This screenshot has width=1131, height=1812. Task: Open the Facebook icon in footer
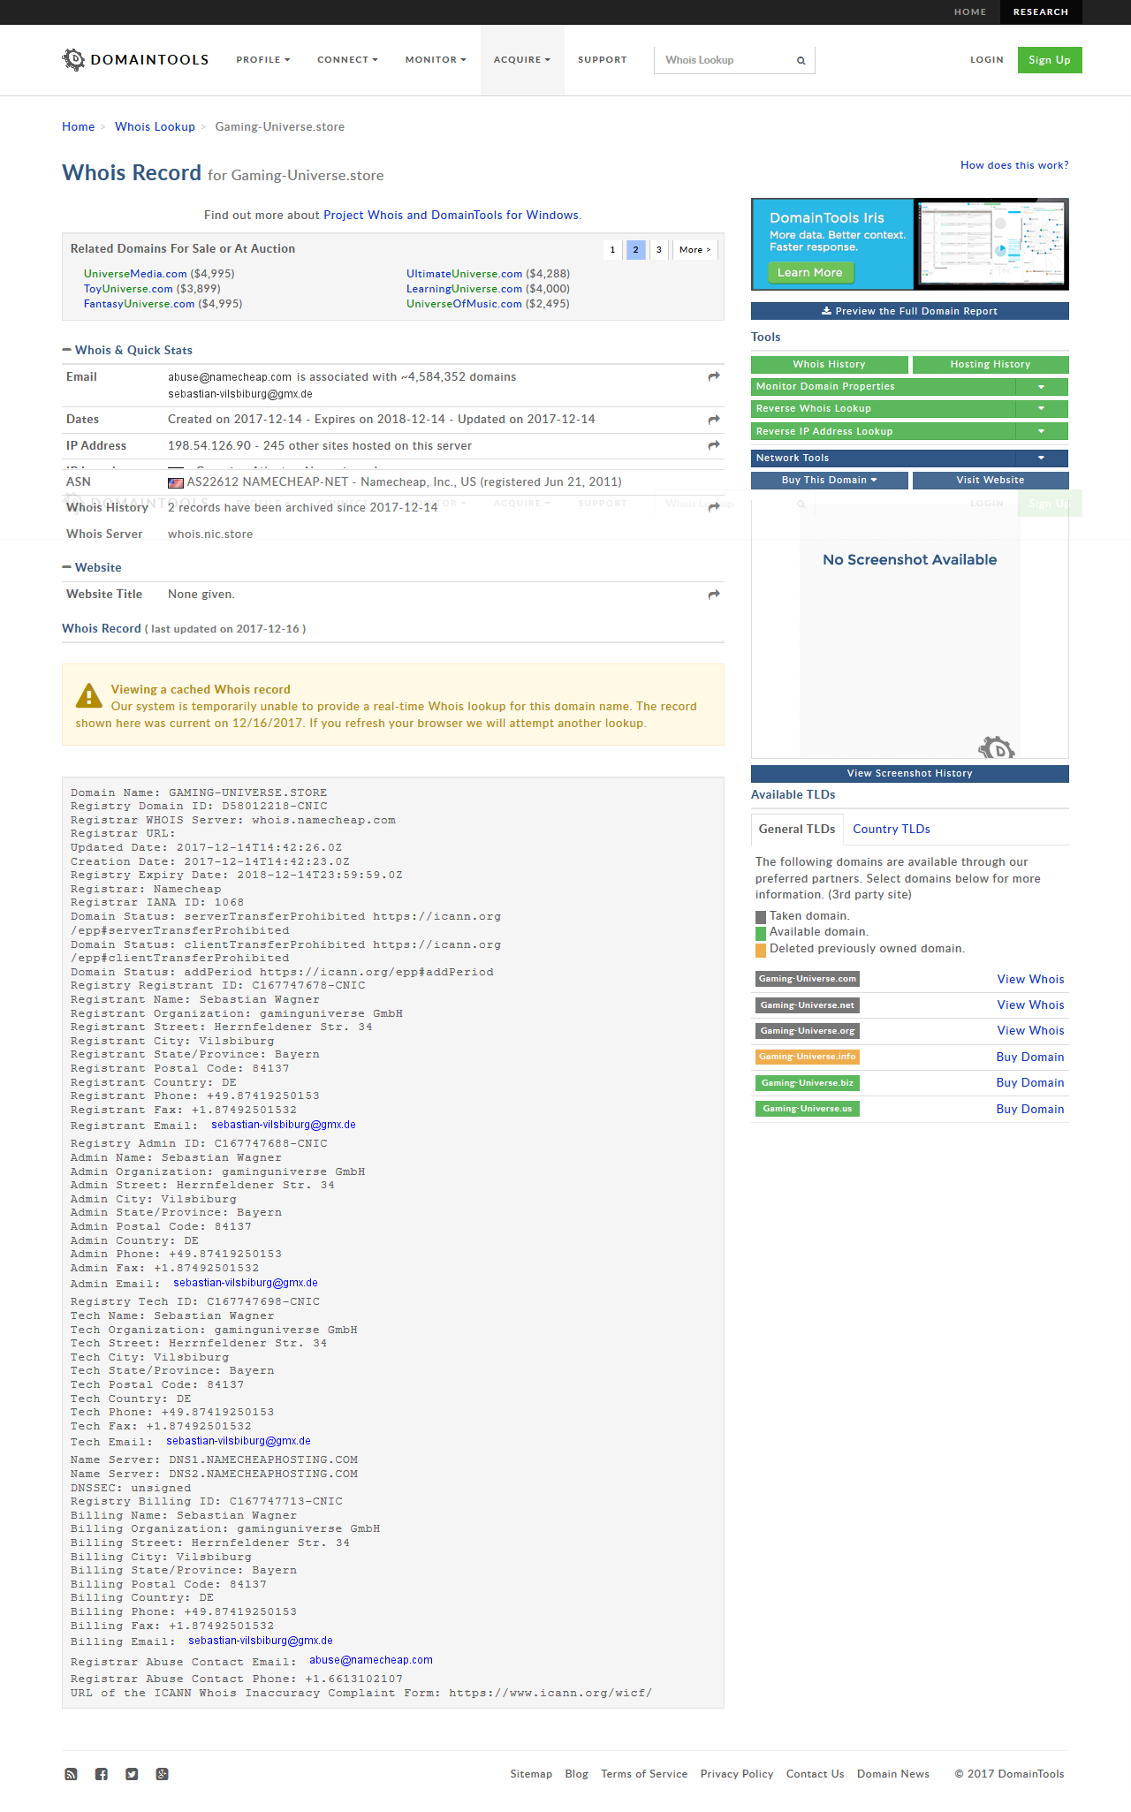coord(102,1774)
